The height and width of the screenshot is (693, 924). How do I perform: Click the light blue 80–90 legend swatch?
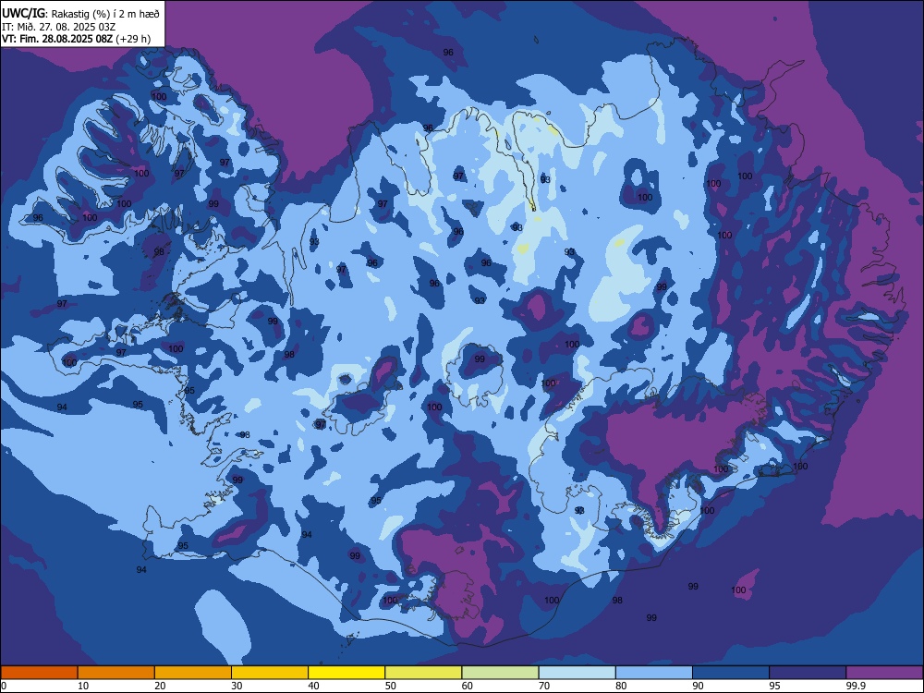[x=654, y=673]
